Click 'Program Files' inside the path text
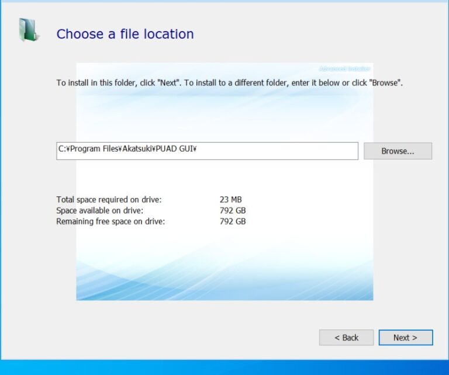Viewport: 449px width, 375px height. coord(94,150)
